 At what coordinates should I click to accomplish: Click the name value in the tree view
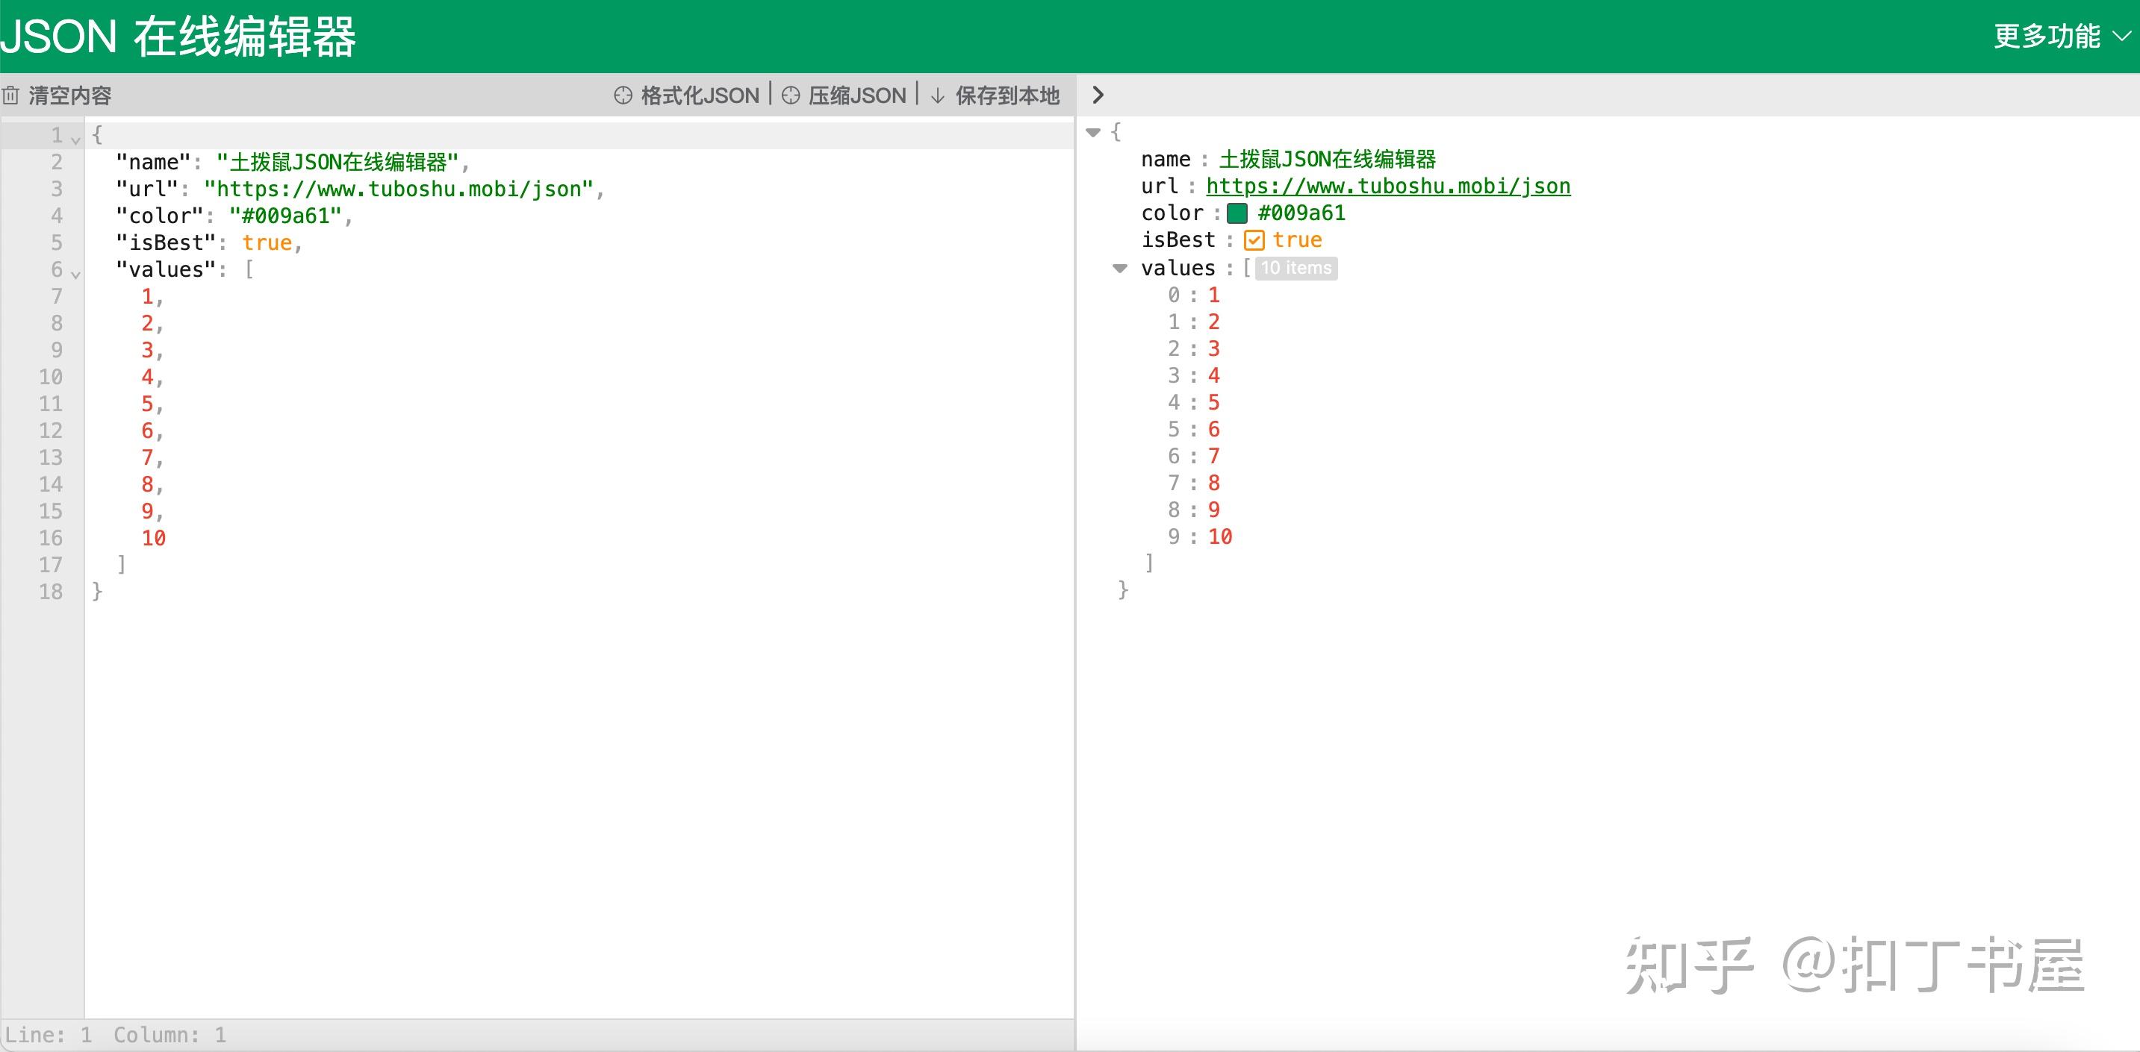(1327, 160)
